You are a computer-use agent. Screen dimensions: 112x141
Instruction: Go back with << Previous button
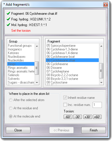61,130
